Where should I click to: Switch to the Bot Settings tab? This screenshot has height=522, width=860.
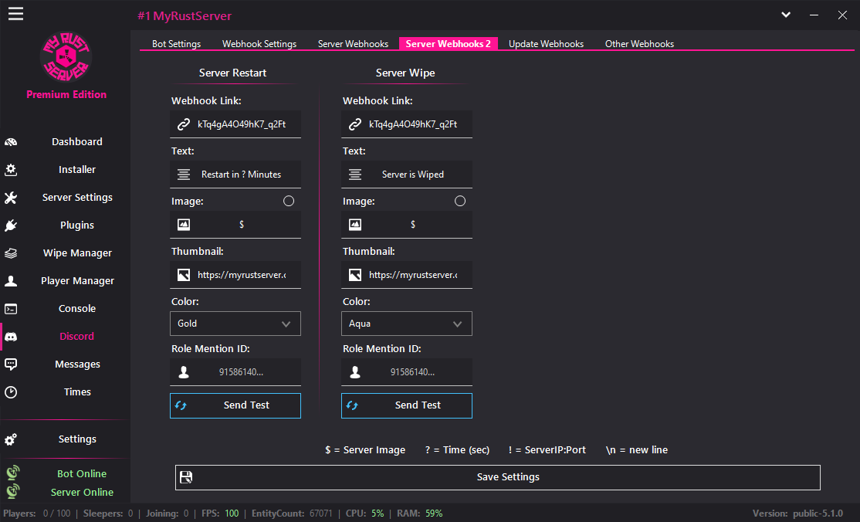(x=176, y=44)
